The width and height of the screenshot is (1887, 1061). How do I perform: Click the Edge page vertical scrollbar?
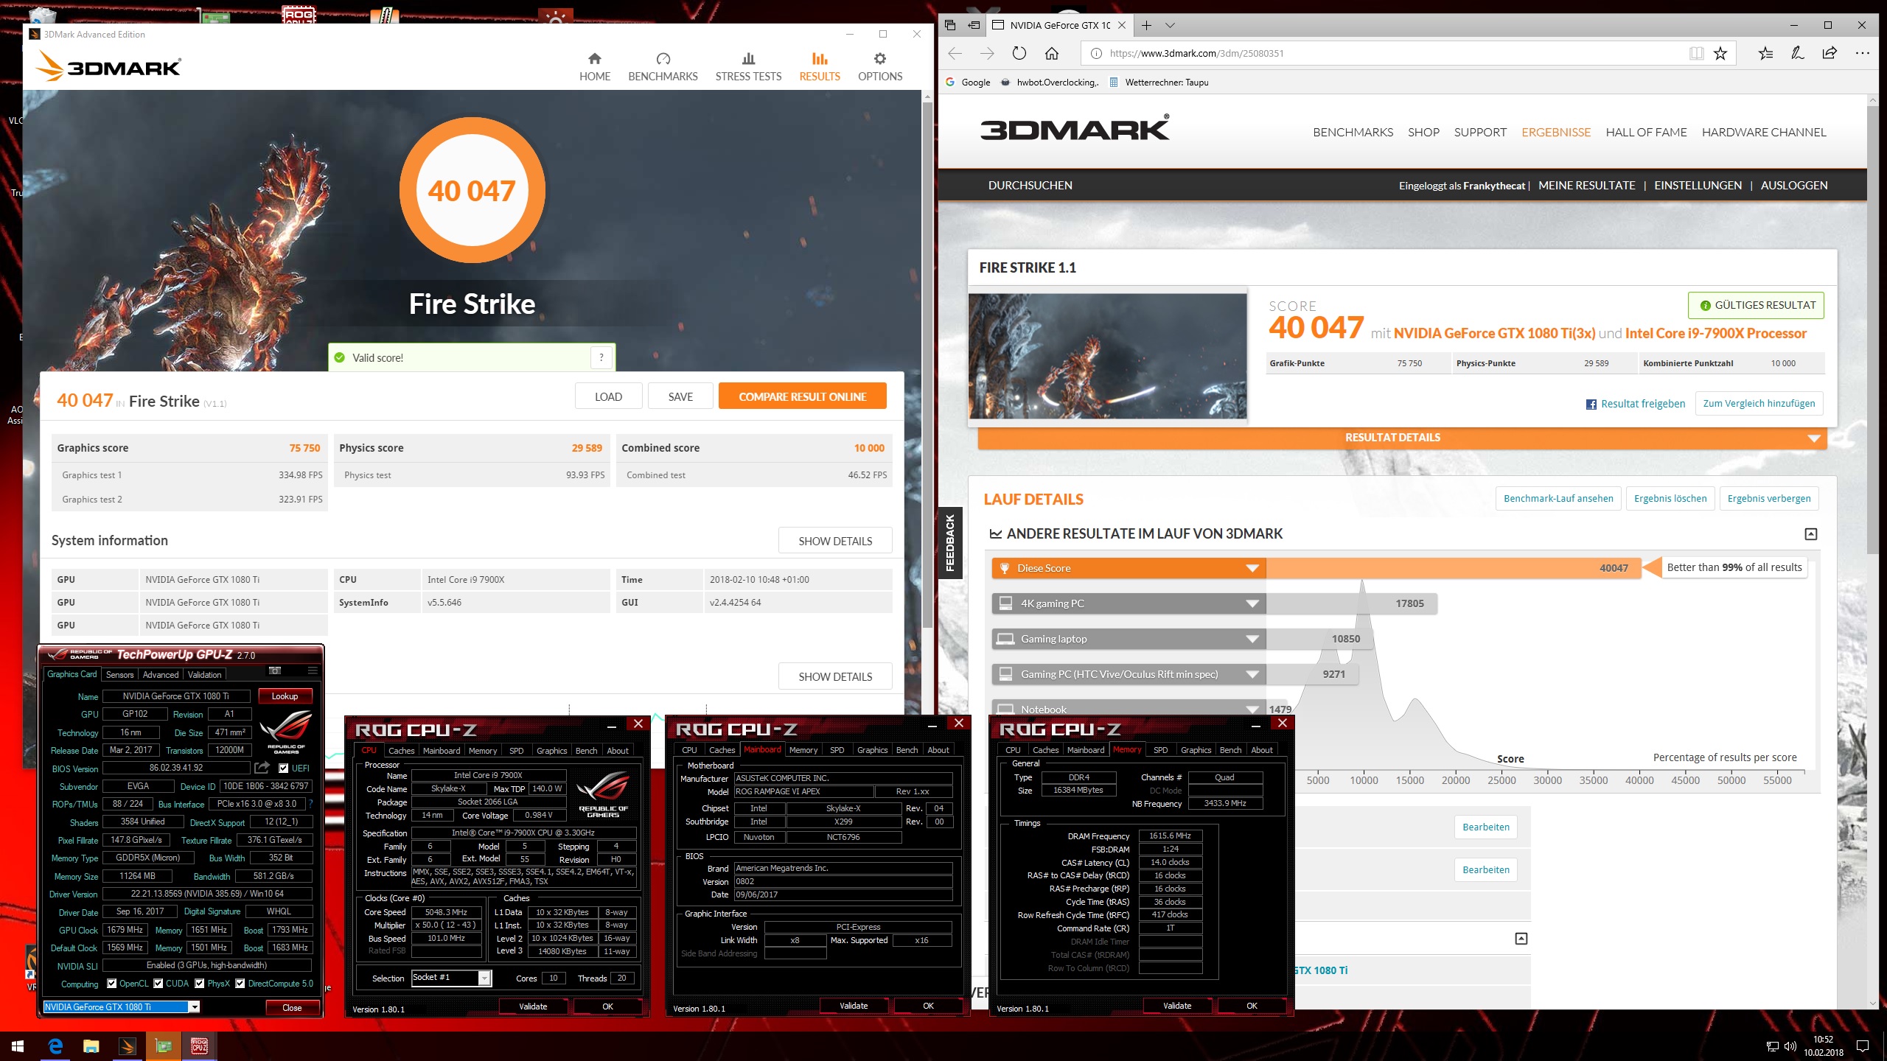[x=1872, y=332]
